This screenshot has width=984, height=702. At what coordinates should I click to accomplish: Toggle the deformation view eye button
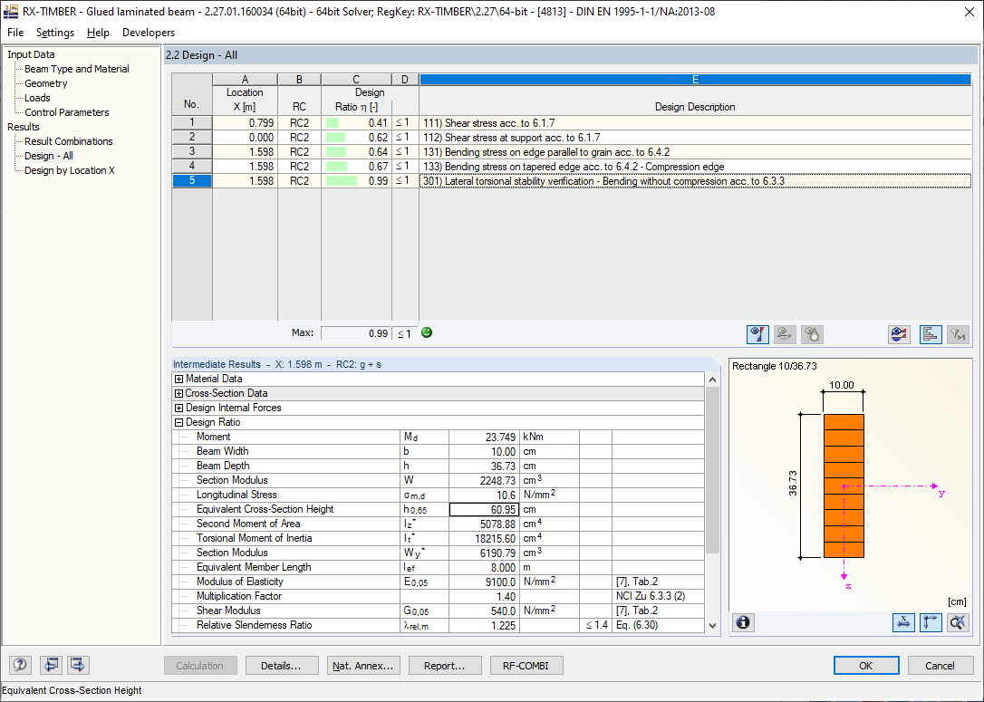785,334
